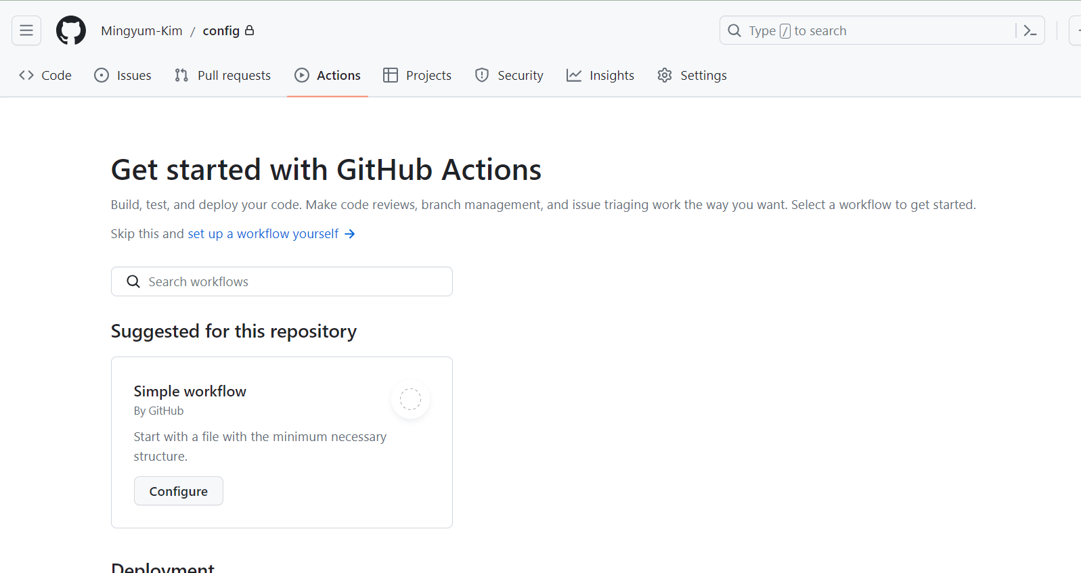Image resolution: width=1081 pixels, height=573 pixels.
Task: Open the config repository link
Action: [x=221, y=30]
